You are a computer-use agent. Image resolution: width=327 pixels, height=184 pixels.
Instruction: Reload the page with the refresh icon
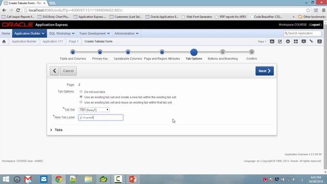click(x=18, y=10)
